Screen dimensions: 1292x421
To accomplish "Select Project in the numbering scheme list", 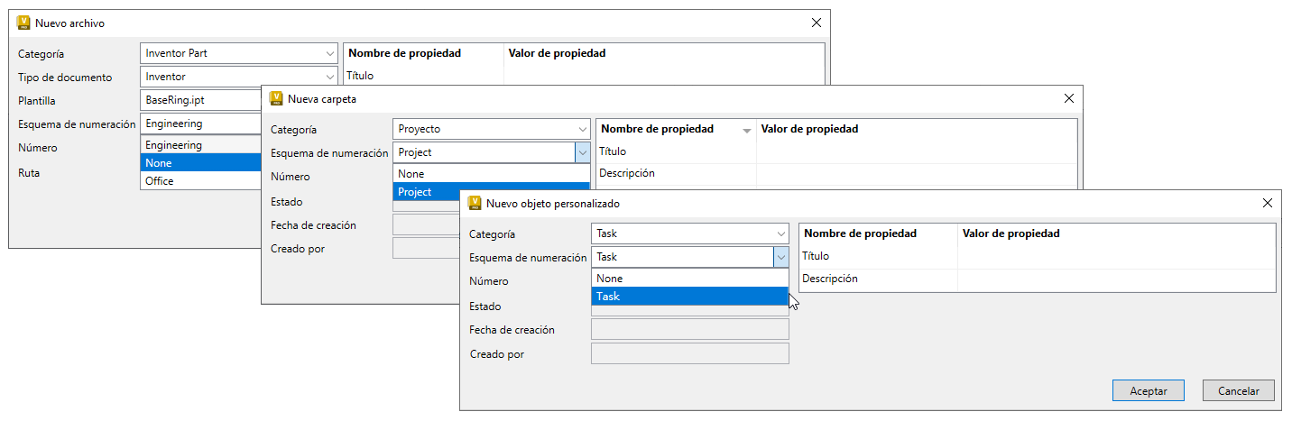I will click(x=484, y=192).
